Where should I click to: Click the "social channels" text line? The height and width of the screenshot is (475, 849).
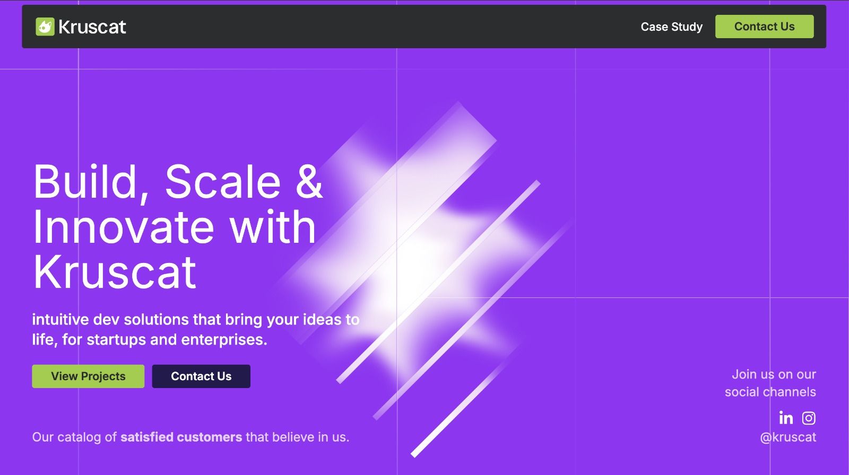point(770,392)
